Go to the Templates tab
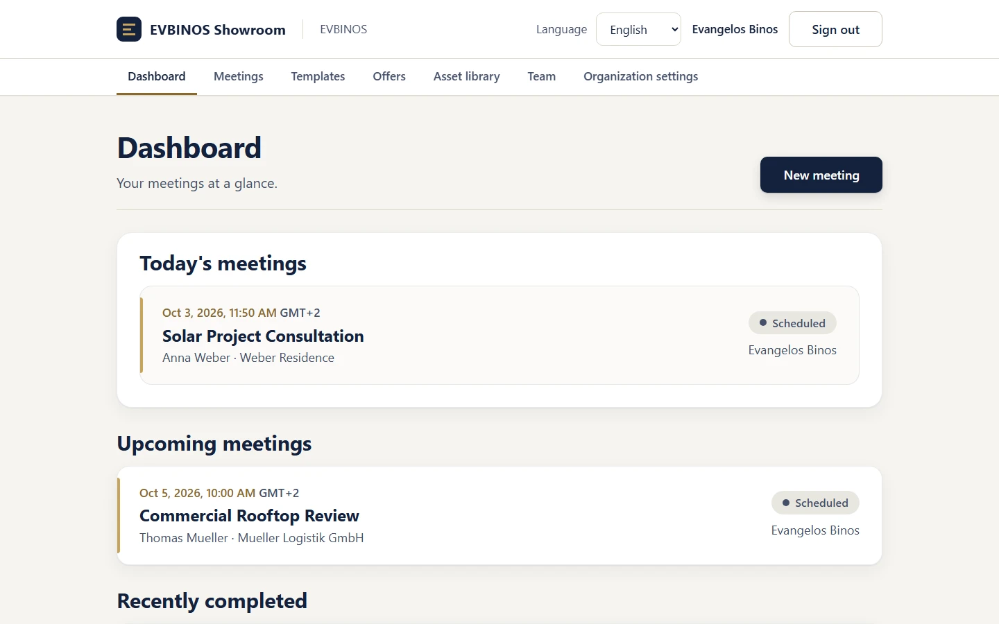 [x=318, y=76]
